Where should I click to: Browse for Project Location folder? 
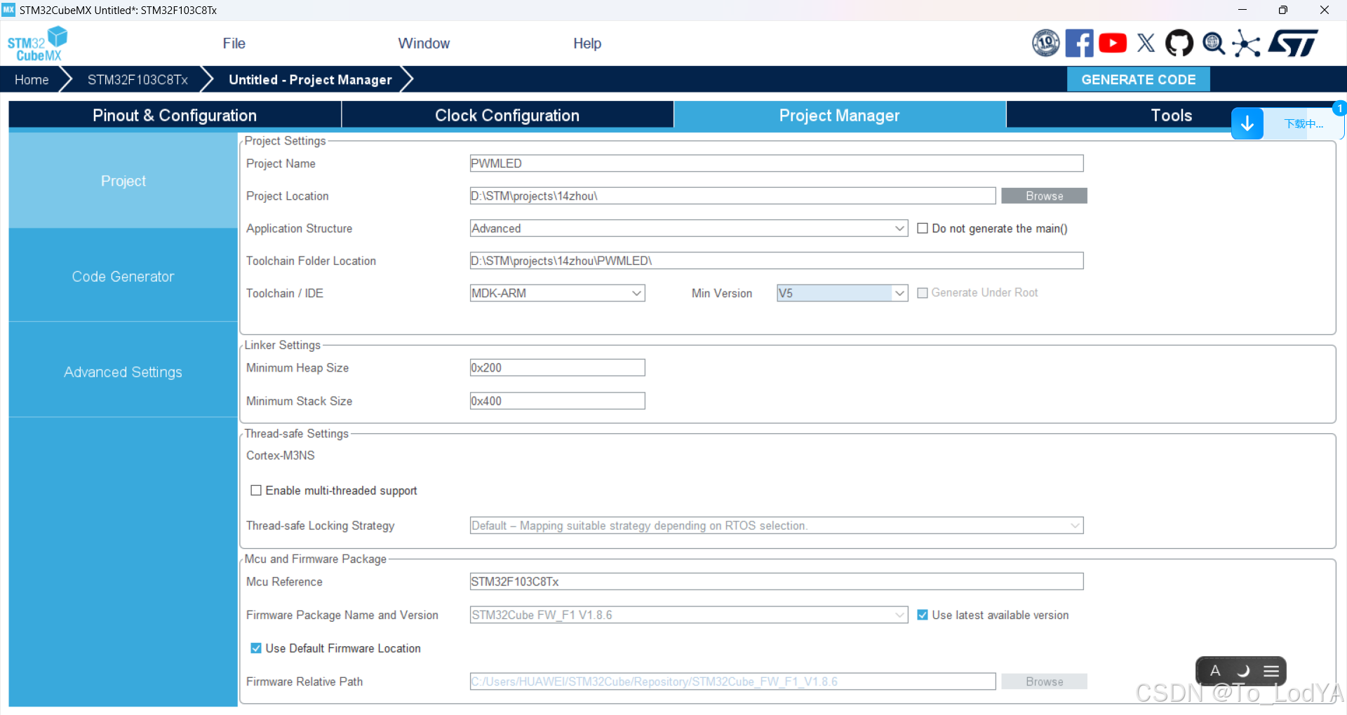pos(1044,196)
